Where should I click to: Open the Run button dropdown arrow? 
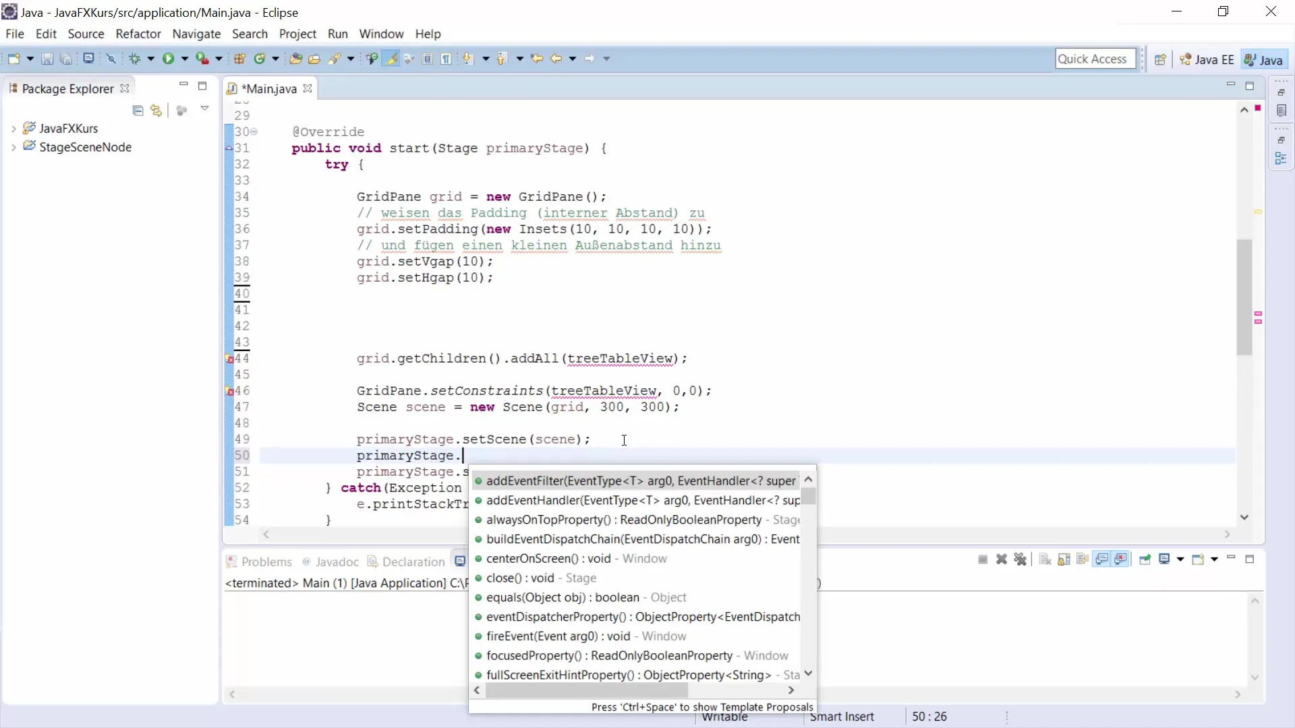[184, 59]
